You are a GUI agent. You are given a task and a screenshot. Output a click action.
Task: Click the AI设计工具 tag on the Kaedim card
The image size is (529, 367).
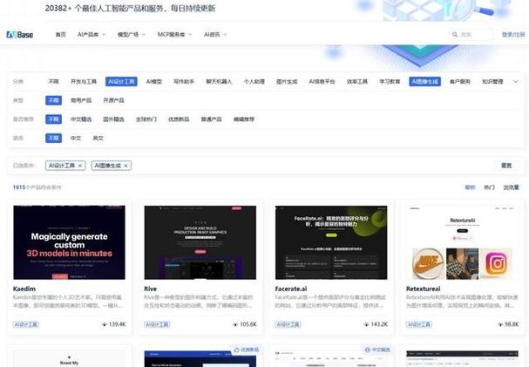tap(26, 324)
